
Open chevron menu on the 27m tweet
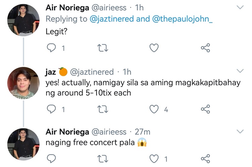coord(240,131)
